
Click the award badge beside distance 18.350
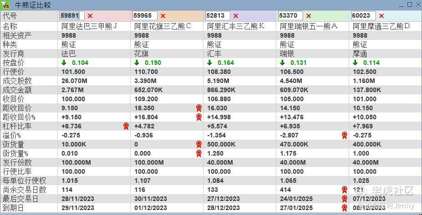point(199,108)
